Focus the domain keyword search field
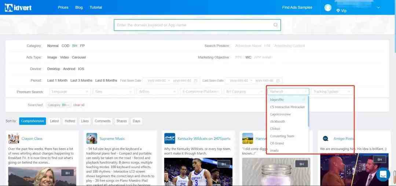The height and width of the screenshot is (186, 396). click(197, 25)
